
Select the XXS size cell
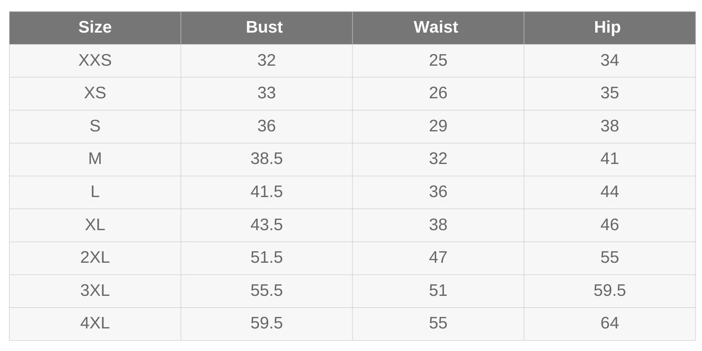pos(95,61)
